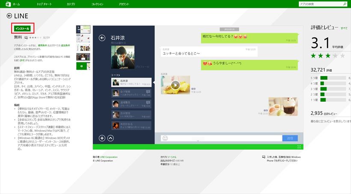Click the device compatibility icon beside 無料
The width and height of the screenshot is (351, 194).
(26, 38)
